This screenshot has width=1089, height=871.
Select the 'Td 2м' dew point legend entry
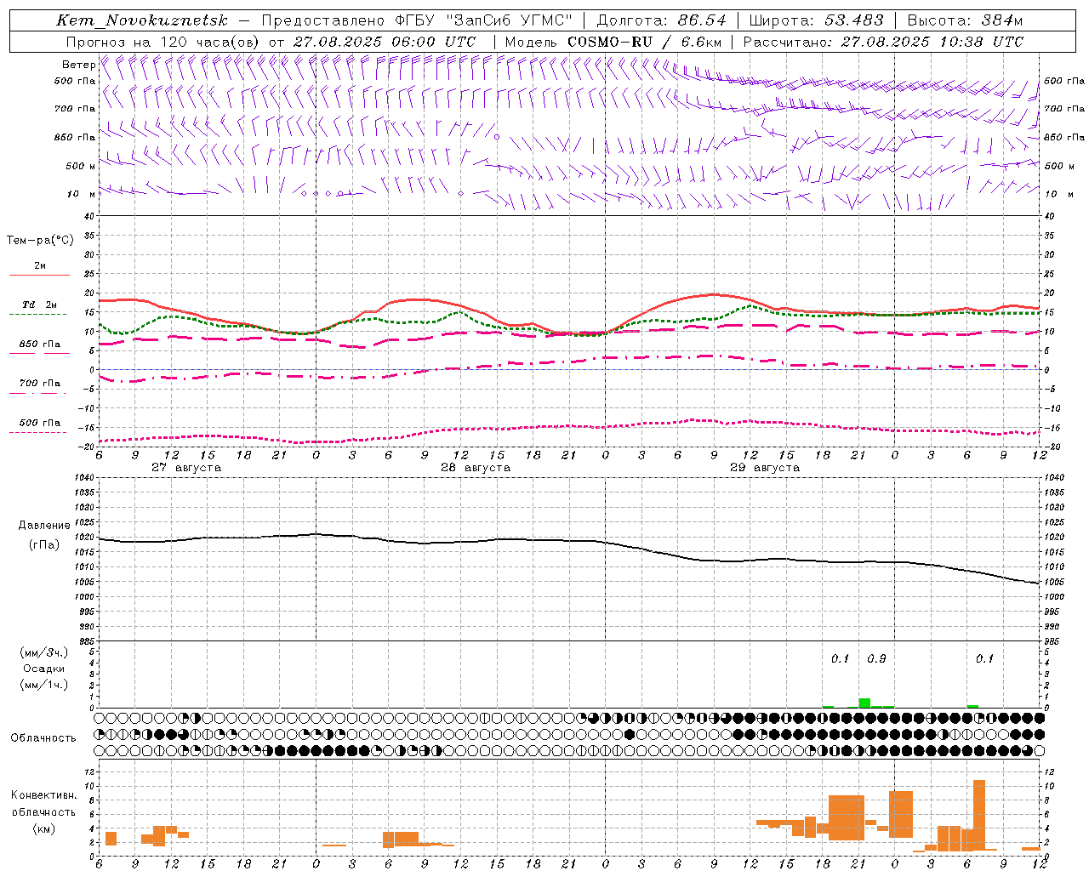click(x=40, y=305)
